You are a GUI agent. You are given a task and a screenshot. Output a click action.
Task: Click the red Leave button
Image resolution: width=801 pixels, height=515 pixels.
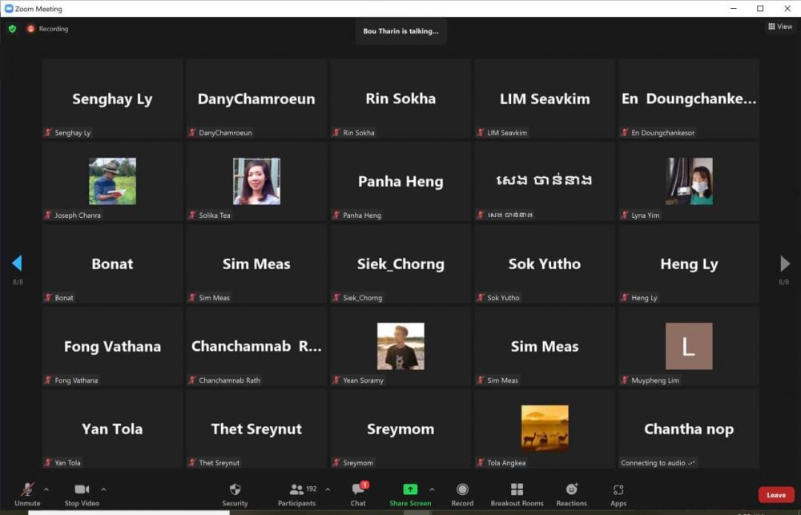pyautogui.click(x=775, y=495)
